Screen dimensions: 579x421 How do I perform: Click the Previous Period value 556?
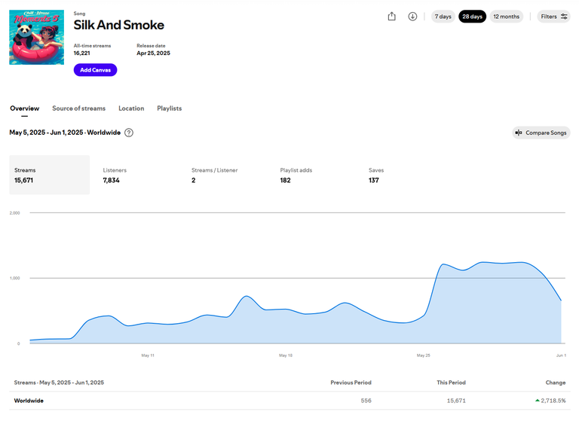[x=366, y=401]
